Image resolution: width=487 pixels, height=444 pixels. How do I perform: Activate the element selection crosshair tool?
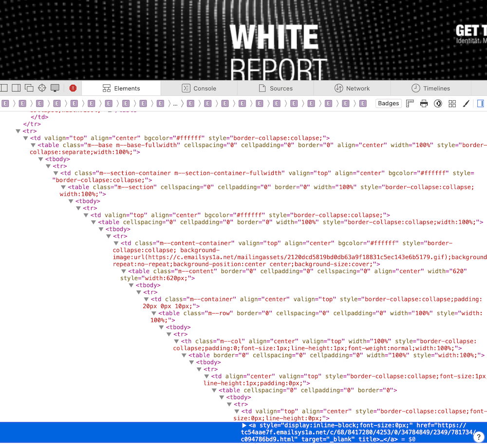[x=42, y=88]
